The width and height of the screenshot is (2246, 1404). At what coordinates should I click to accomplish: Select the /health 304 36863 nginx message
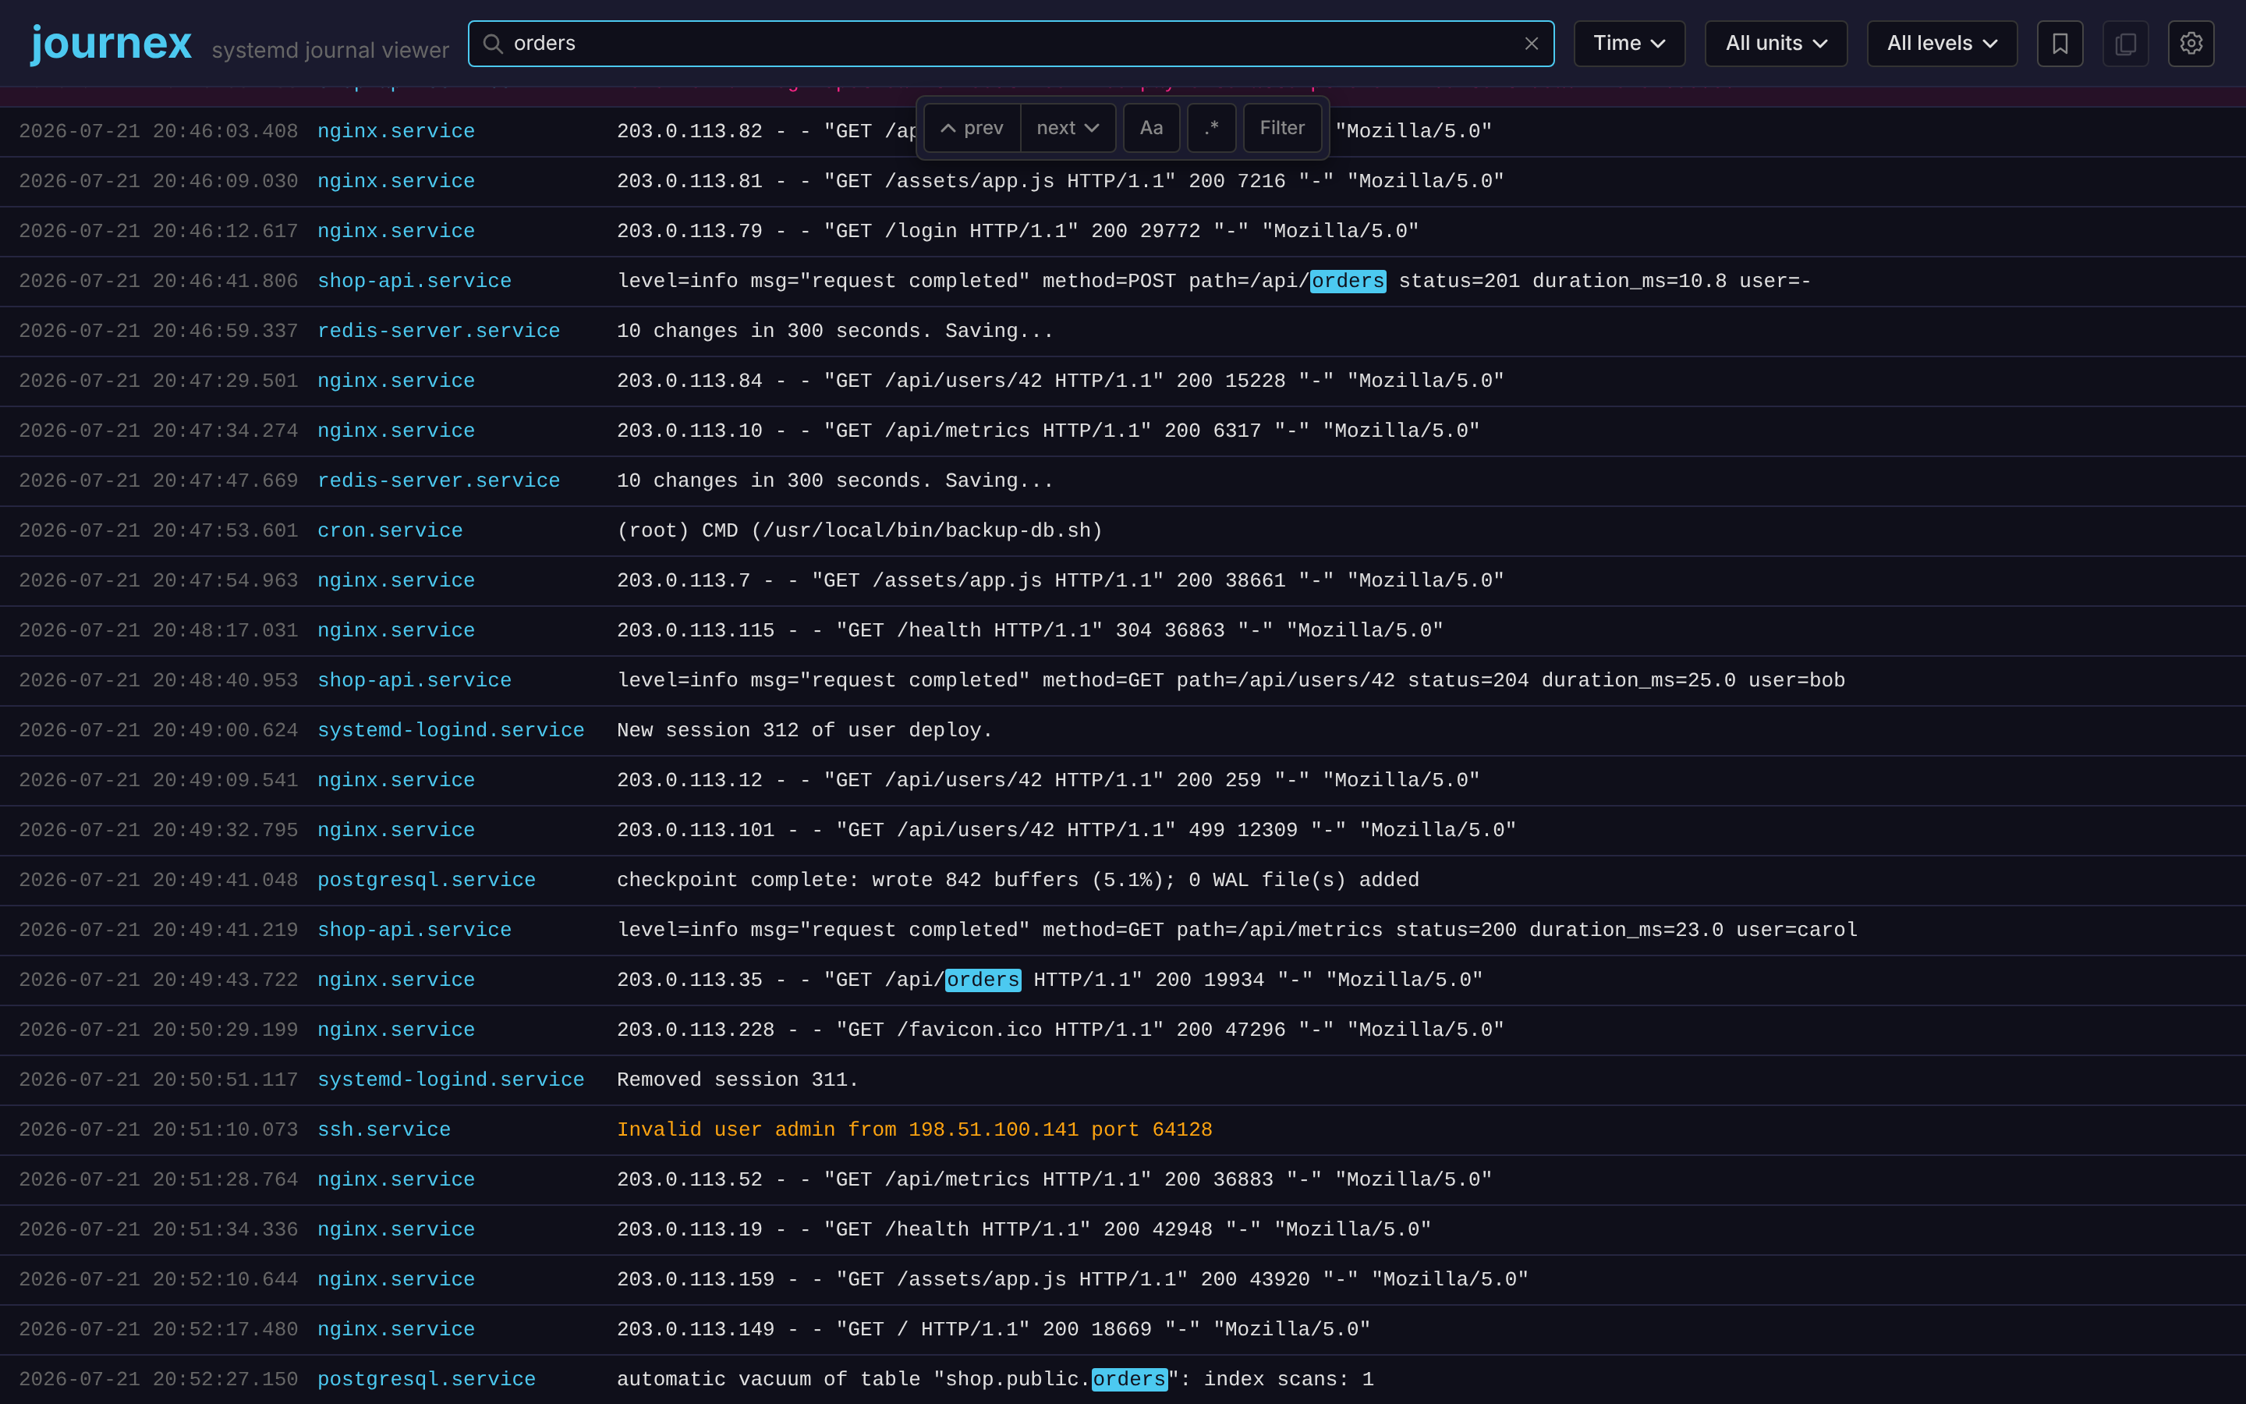(x=1030, y=632)
